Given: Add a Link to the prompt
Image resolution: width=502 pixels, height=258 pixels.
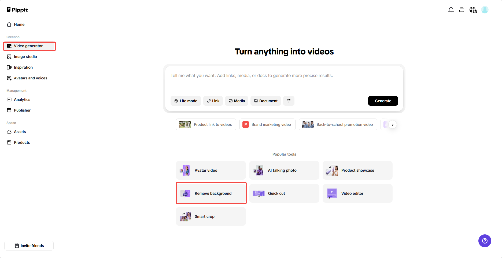Looking at the screenshot, I should click(x=213, y=101).
